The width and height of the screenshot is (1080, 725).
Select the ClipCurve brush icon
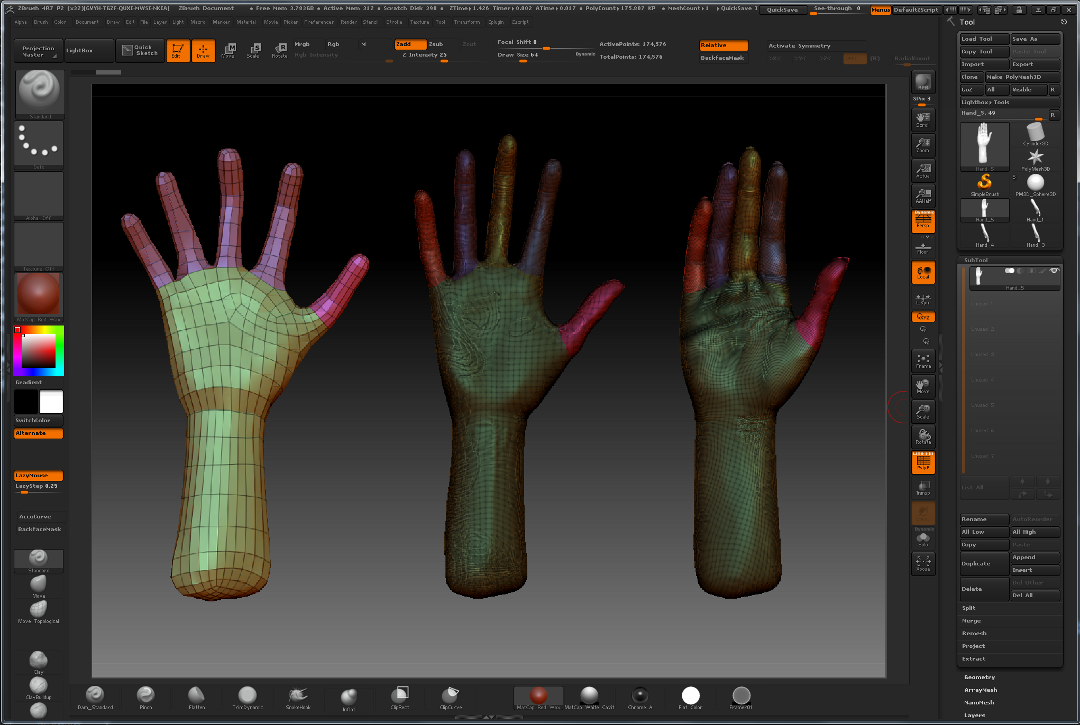(x=450, y=698)
